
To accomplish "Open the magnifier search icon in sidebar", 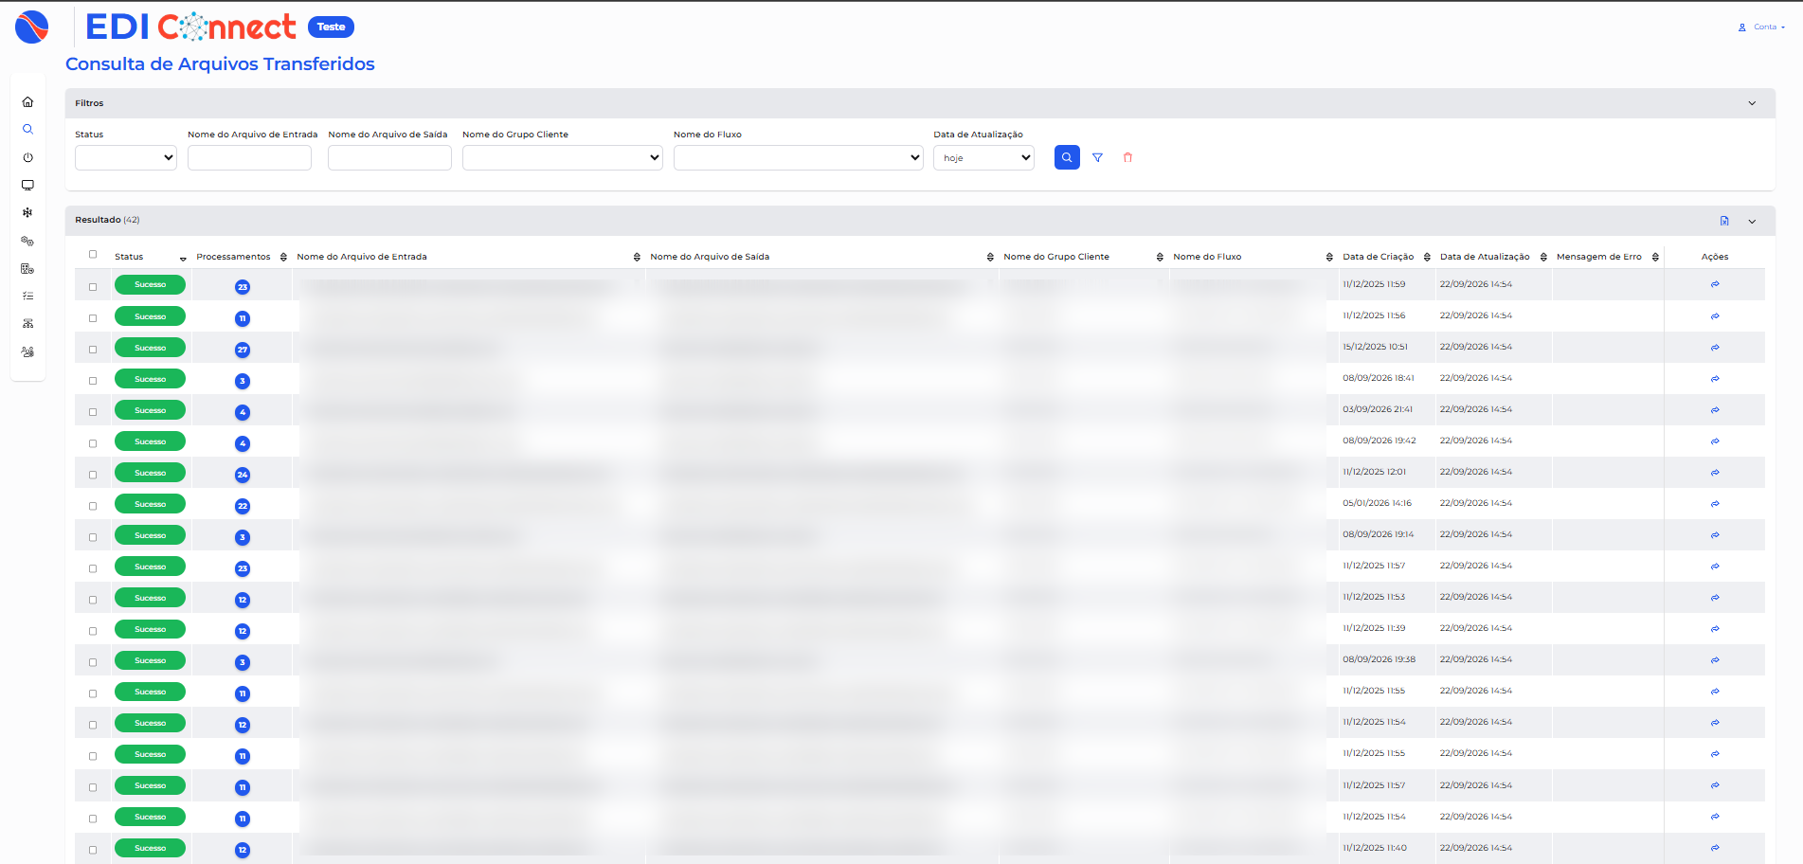I will click(x=27, y=129).
